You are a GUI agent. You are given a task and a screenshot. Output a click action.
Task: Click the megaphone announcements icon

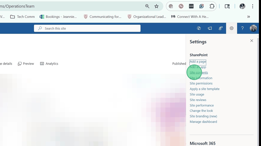point(210,28)
